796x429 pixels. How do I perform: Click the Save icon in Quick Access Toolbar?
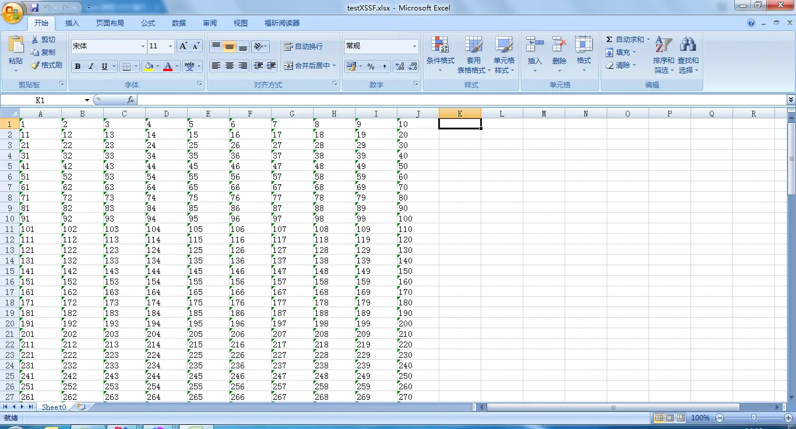34,8
